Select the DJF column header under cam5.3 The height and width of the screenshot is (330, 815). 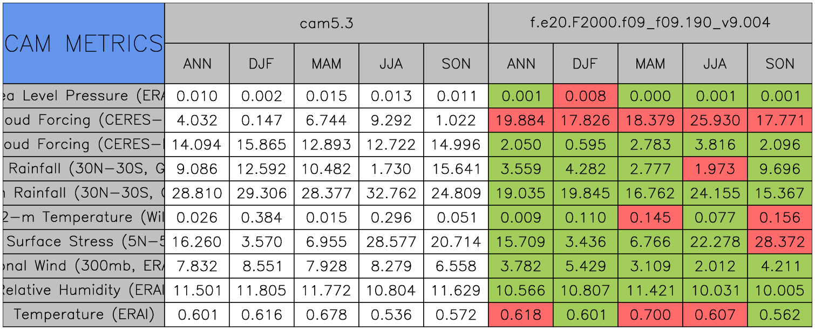262,64
